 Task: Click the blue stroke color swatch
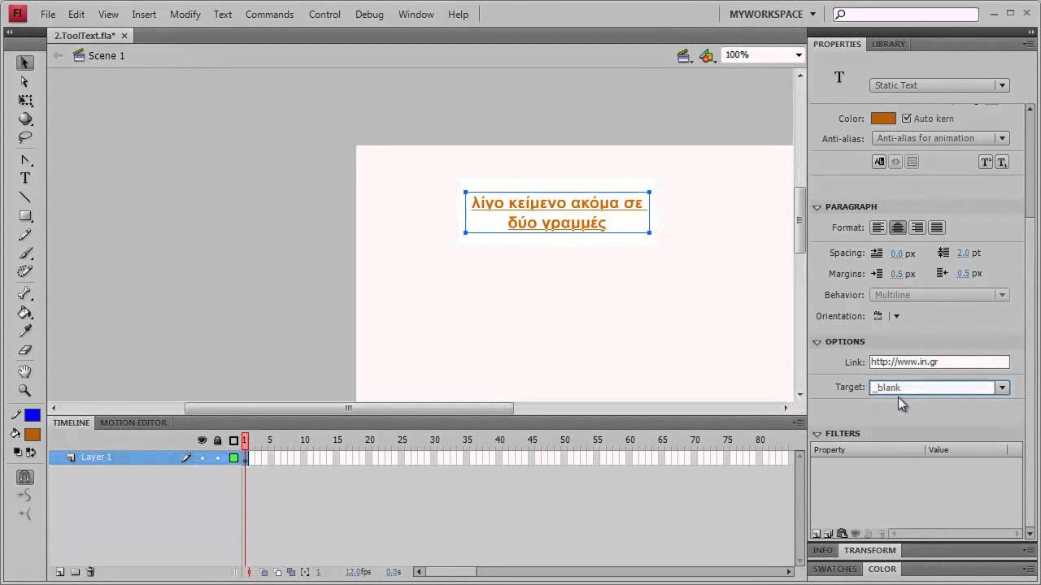pyautogui.click(x=32, y=415)
